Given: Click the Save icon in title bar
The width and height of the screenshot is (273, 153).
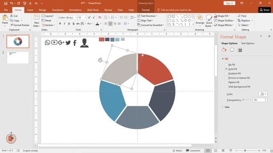Looking at the screenshot, I should coord(6,3).
